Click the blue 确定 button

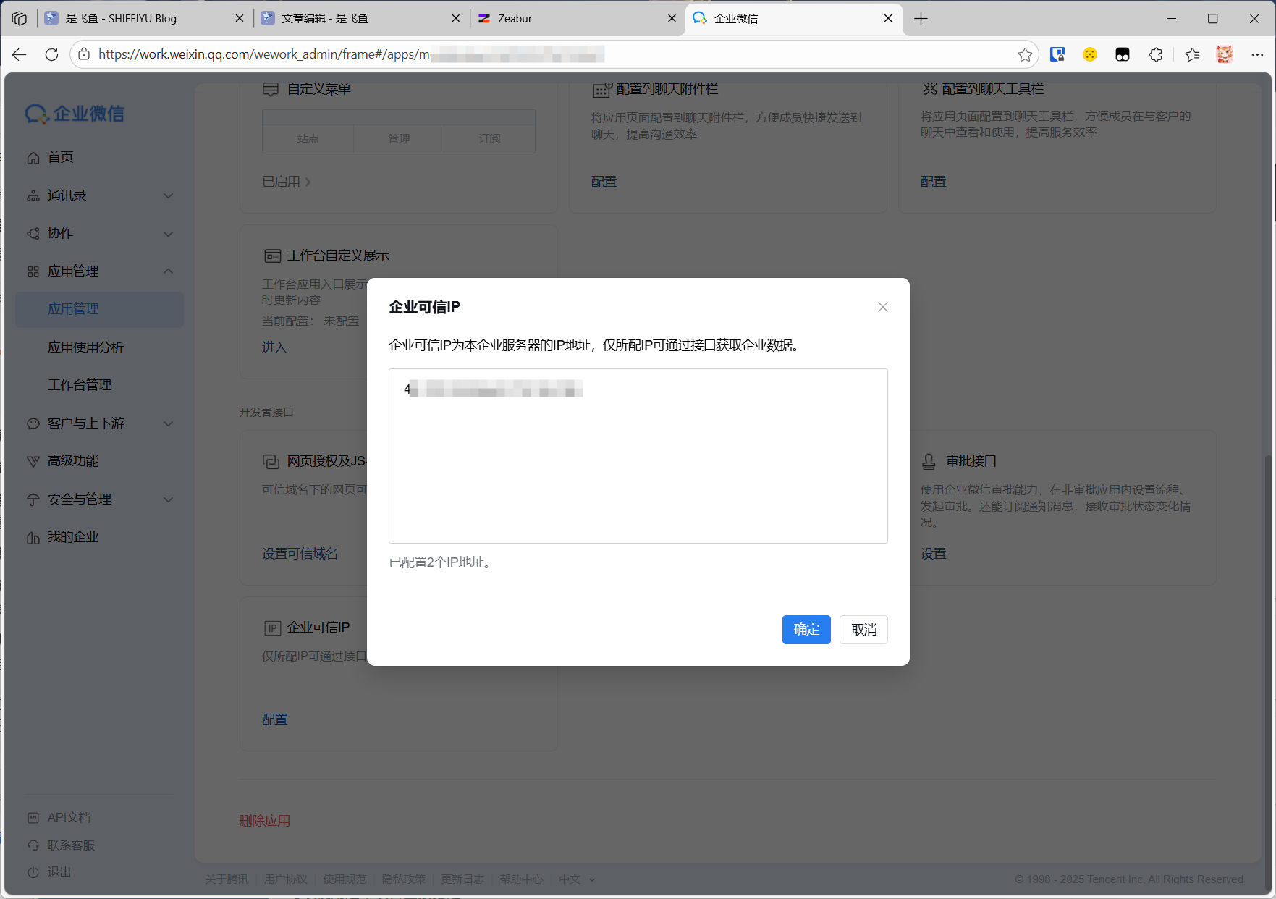806,630
